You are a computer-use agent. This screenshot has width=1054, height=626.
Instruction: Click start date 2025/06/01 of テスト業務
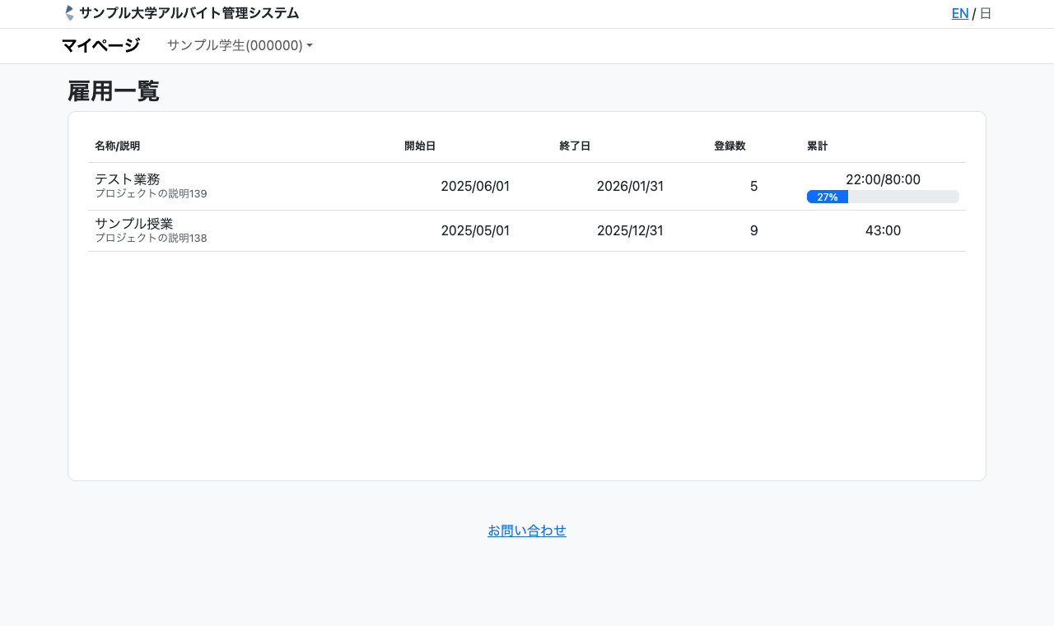475,186
